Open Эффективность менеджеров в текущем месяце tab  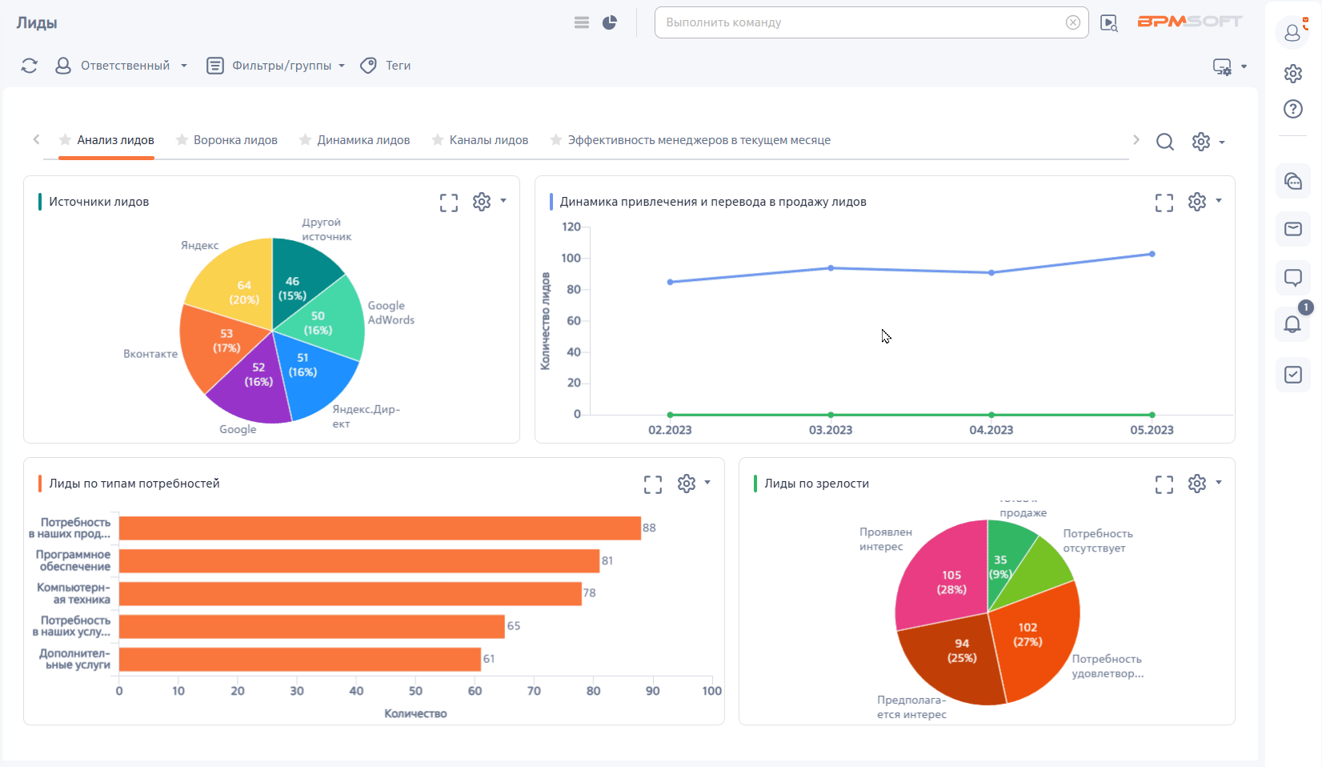tap(699, 140)
